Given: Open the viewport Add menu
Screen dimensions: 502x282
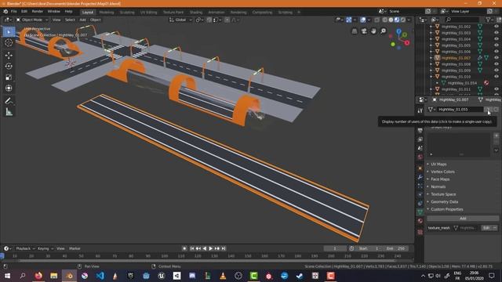Looking at the screenshot, I should 82,20.
